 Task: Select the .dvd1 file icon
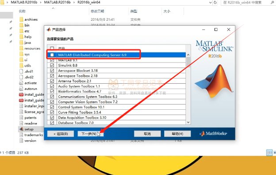pyautogui.click(x=21, y=71)
